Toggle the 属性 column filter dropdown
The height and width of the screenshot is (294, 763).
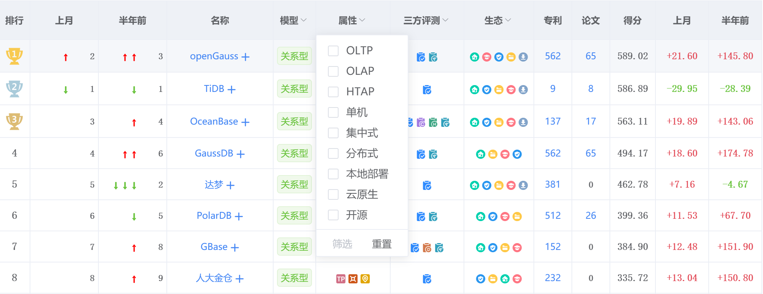[x=362, y=20]
